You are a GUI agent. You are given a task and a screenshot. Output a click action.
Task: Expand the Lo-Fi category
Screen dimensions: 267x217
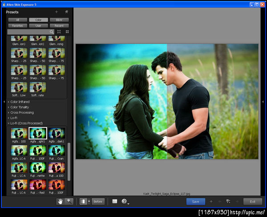(14, 118)
